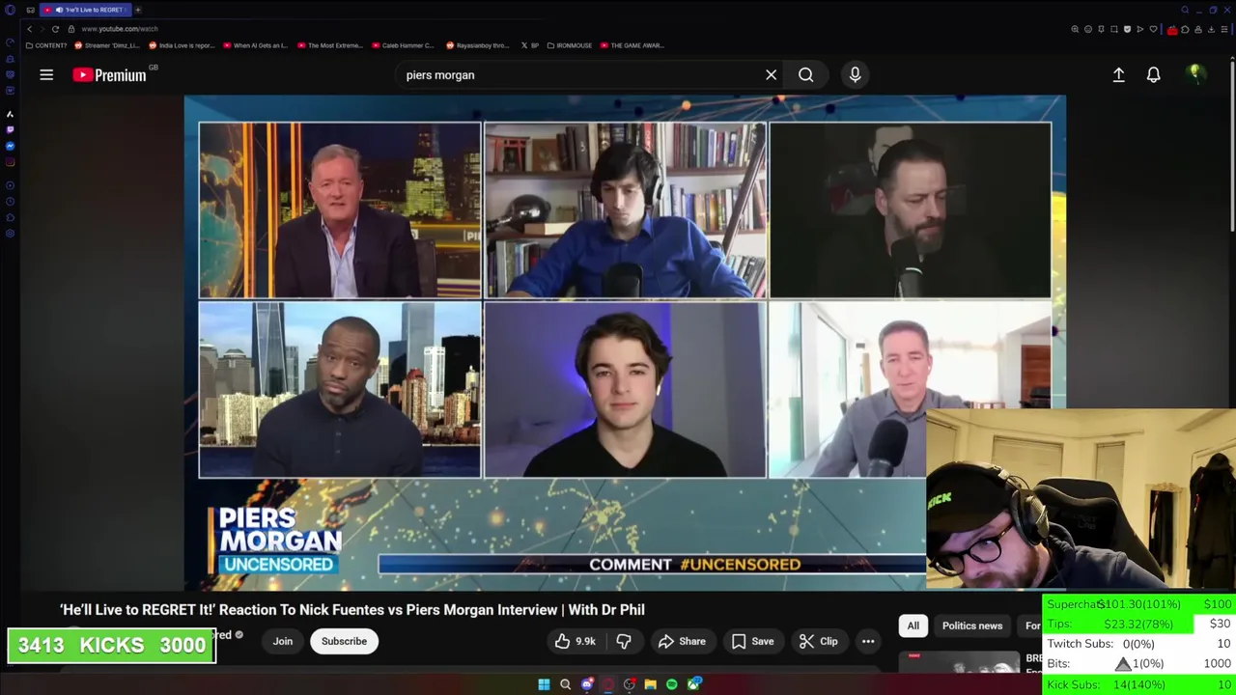1236x695 pixels.
Task: Click the Subscribe button
Action: coord(344,641)
